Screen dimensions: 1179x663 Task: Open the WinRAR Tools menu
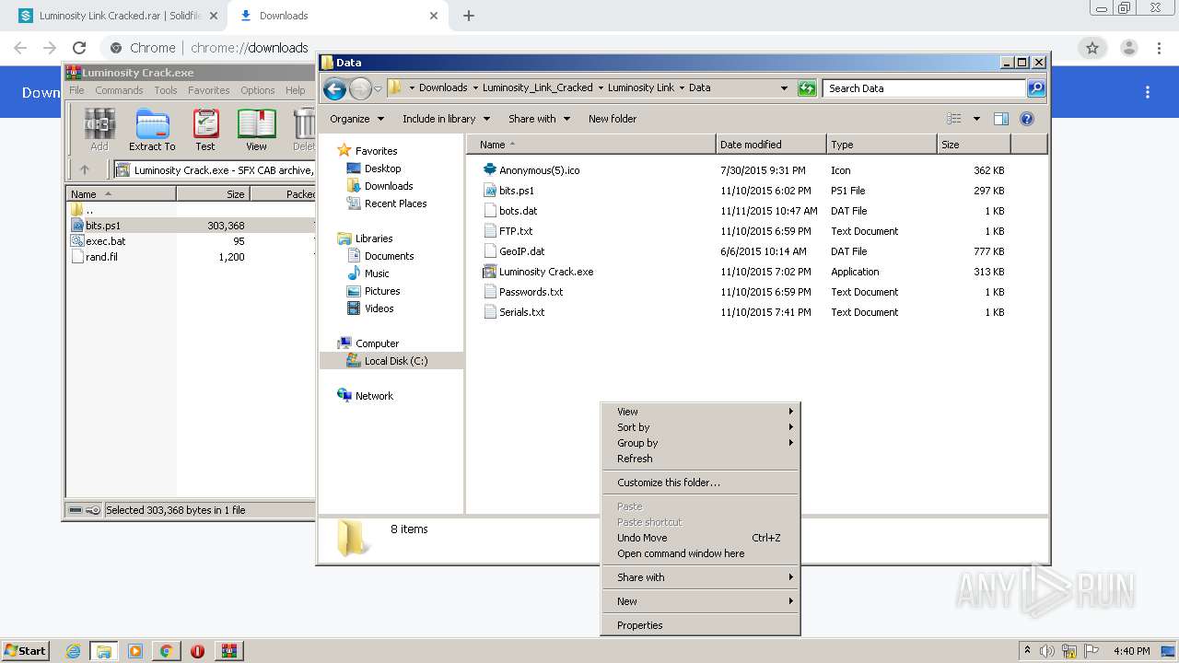[x=166, y=90]
